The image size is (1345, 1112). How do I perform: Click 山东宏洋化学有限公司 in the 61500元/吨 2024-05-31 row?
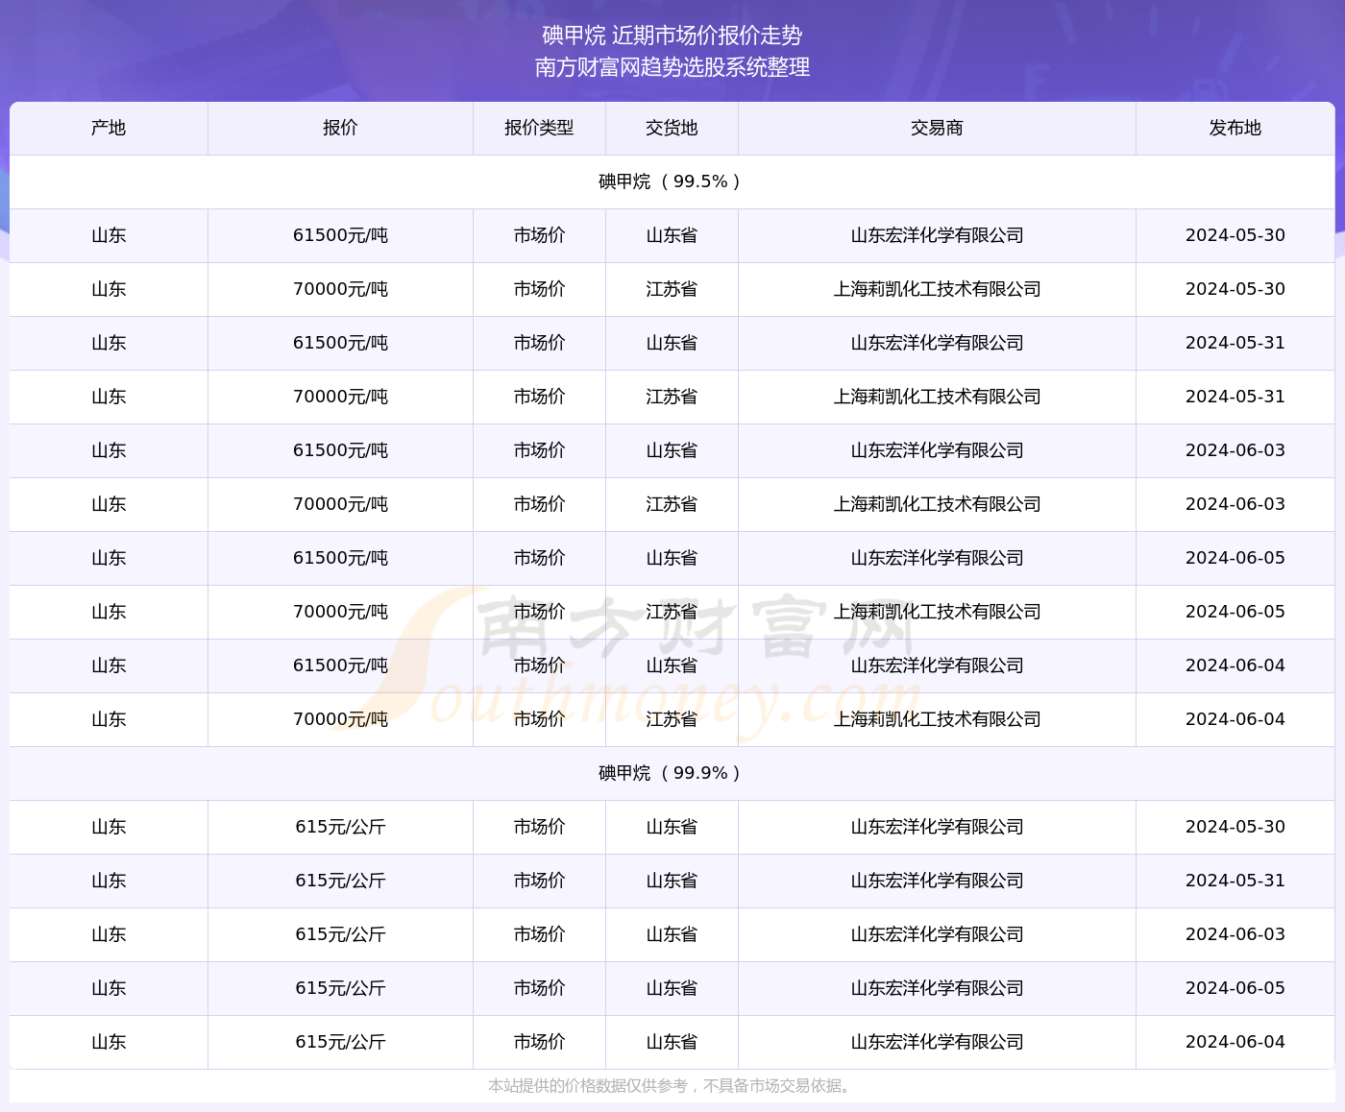937,343
